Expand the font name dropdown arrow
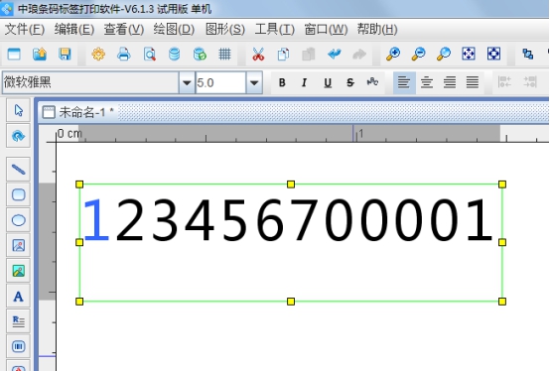The width and height of the screenshot is (550, 371). point(187,83)
